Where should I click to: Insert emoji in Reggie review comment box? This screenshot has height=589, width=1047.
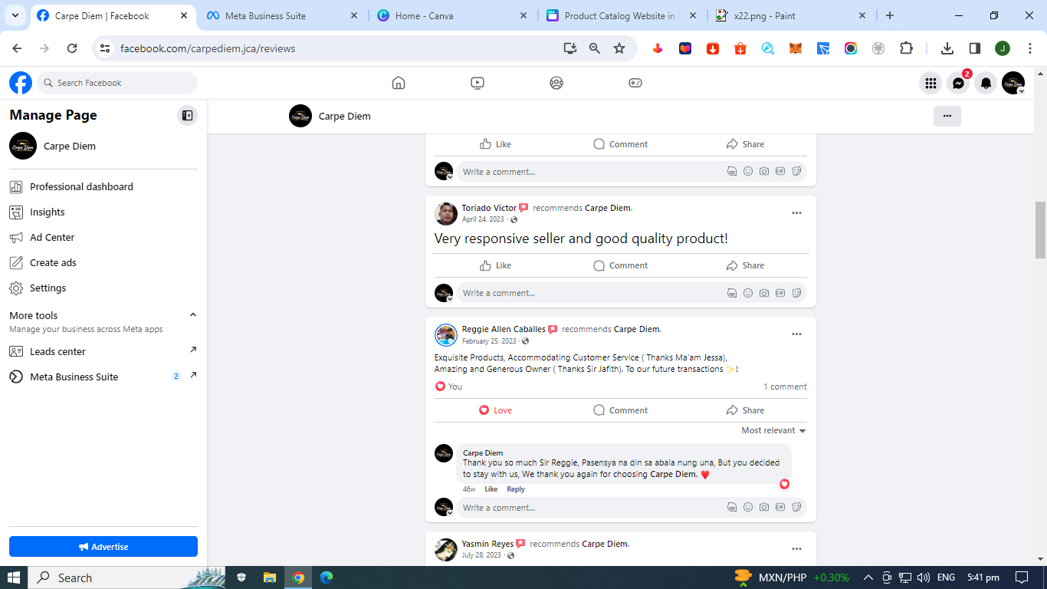coord(748,508)
